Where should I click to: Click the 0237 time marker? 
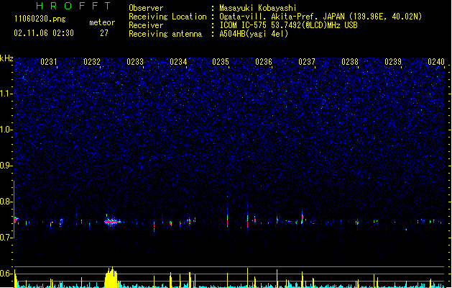(x=307, y=62)
